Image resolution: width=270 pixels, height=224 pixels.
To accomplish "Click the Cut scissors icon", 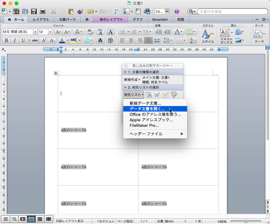I will (x=54, y=12).
